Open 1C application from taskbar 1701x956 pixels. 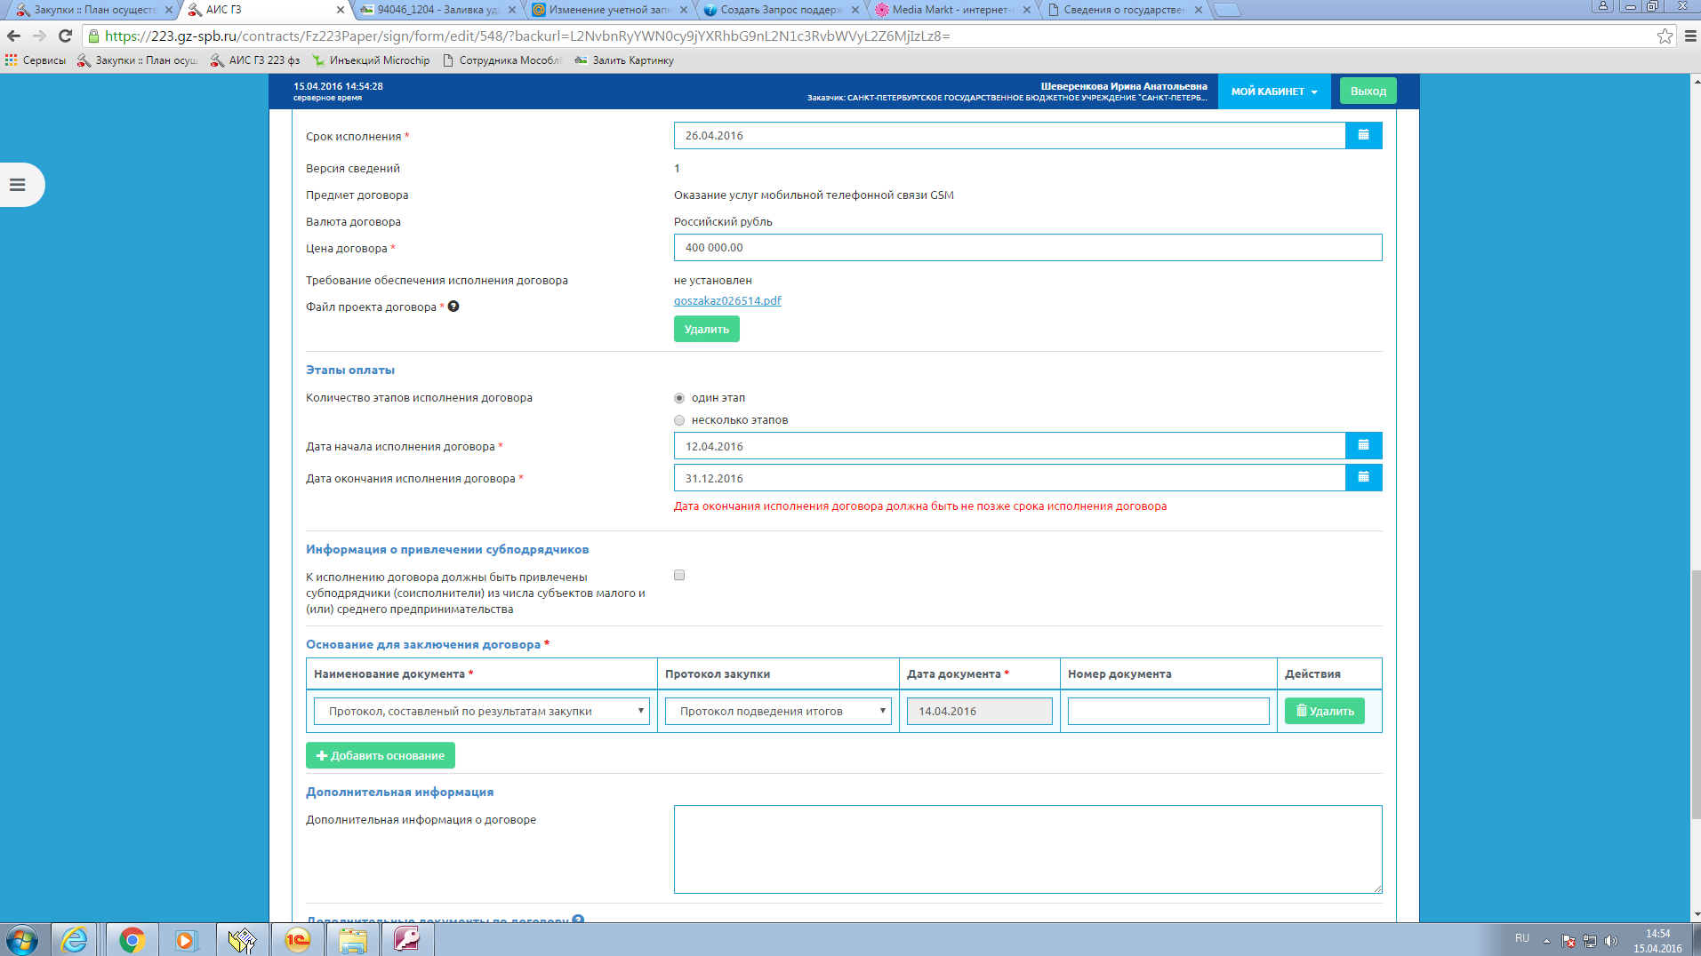point(297,940)
